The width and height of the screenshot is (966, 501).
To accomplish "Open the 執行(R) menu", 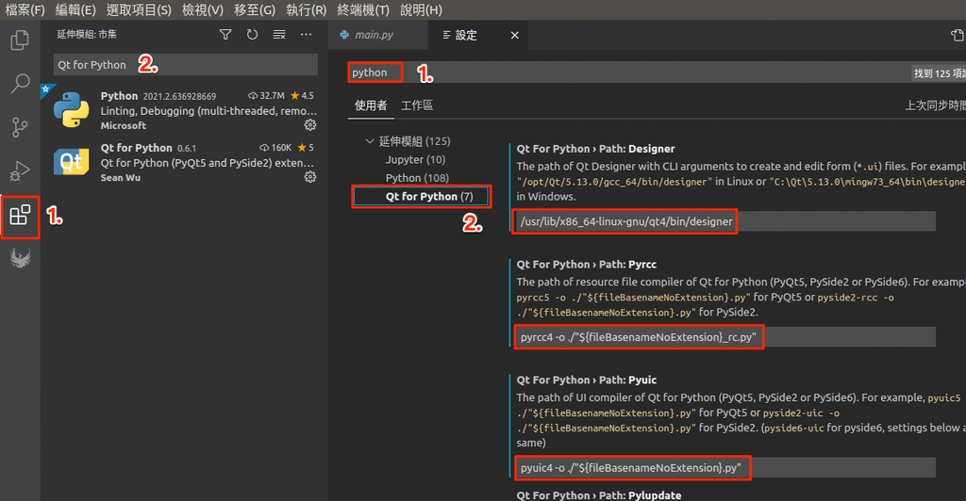I will coord(307,9).
